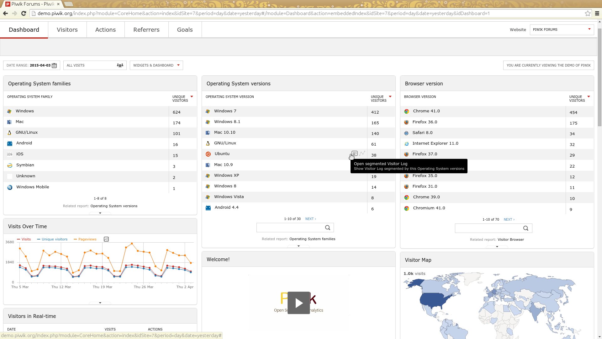
Task: Click the Safari 8.0 browser icon
Action: click(x=406, y=133)
